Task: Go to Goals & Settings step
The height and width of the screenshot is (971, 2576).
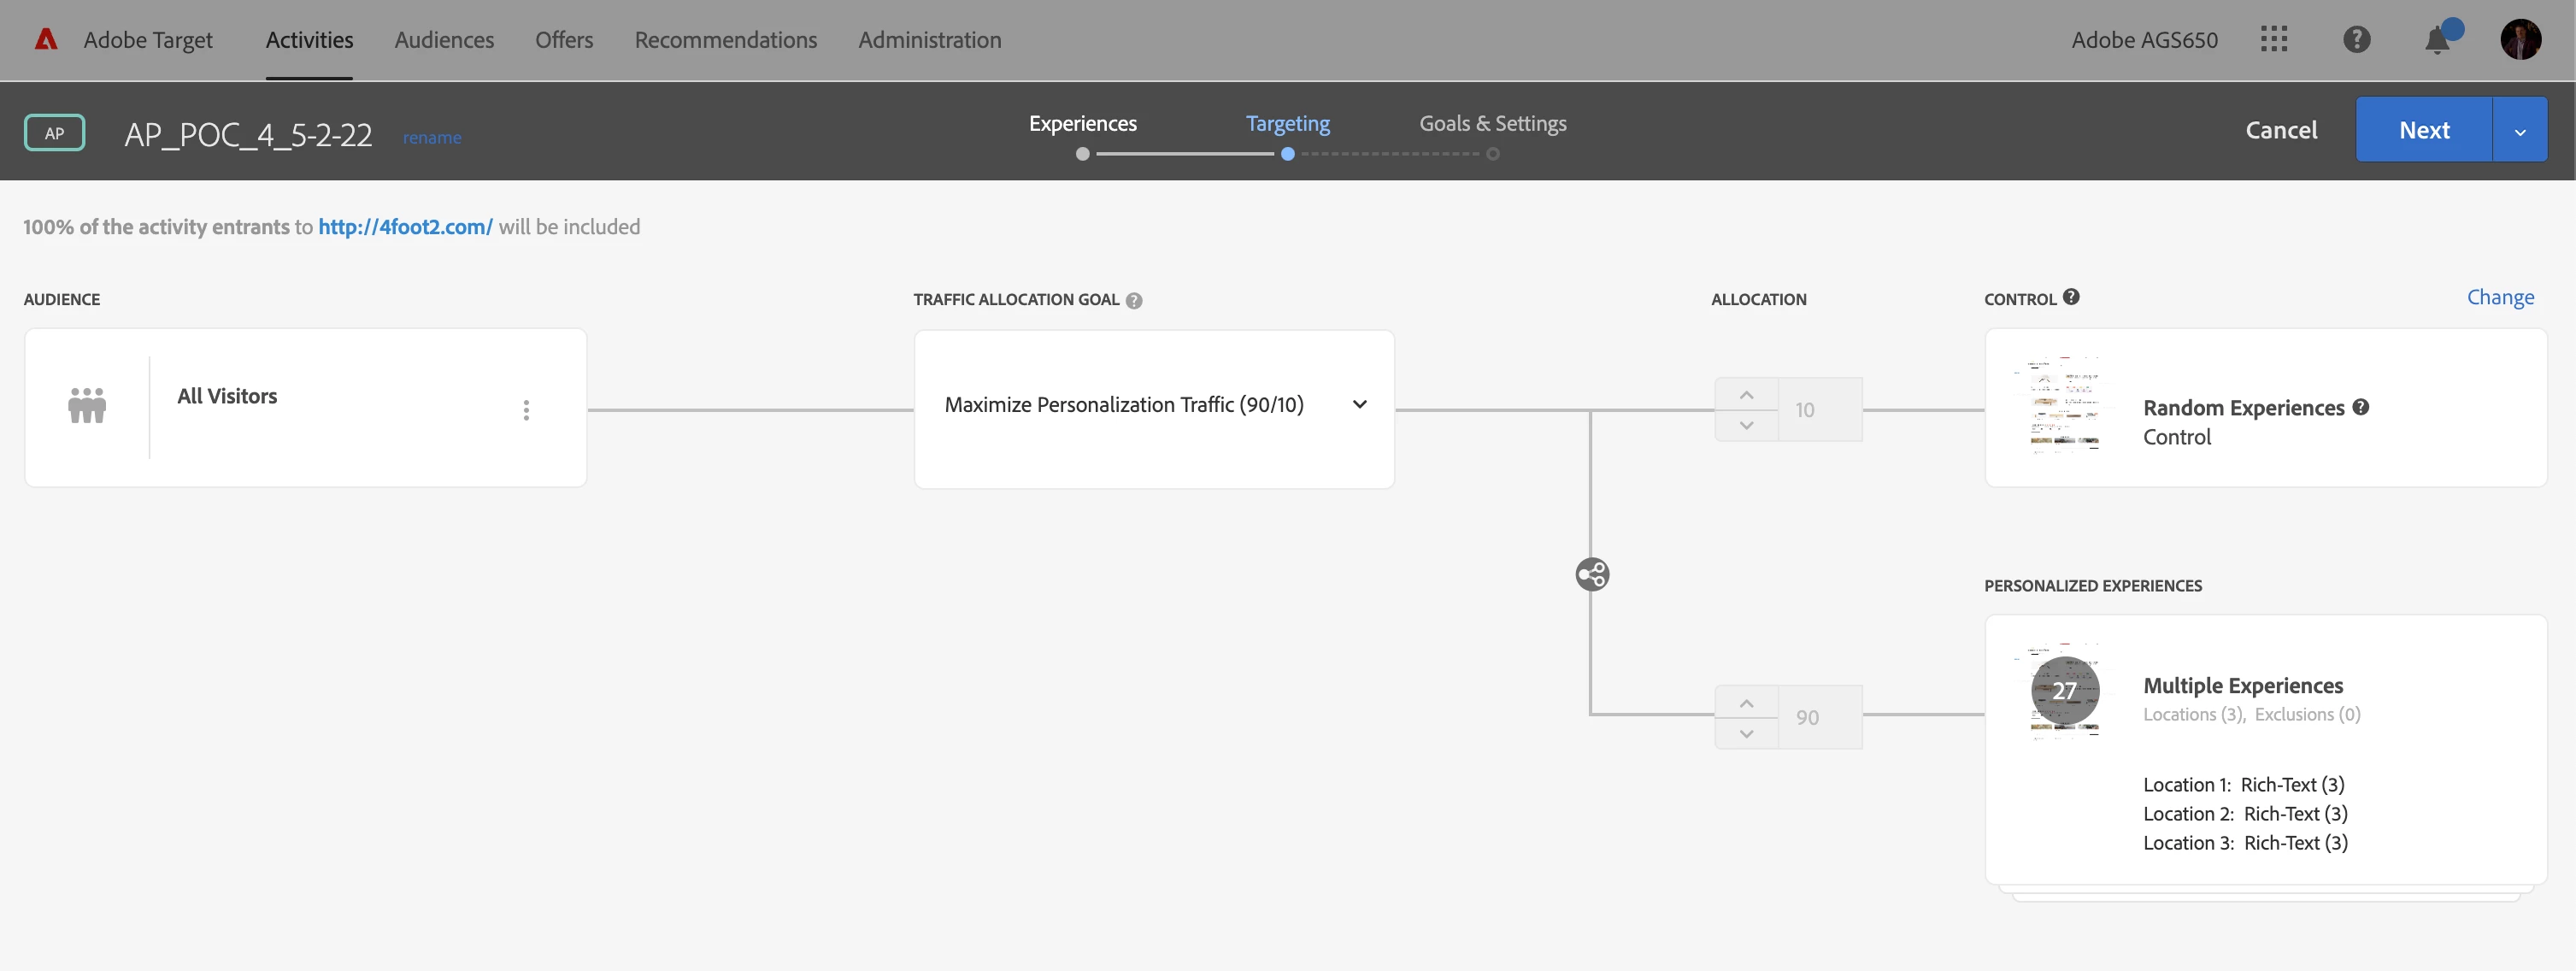Action: (x=1492, y=123)
